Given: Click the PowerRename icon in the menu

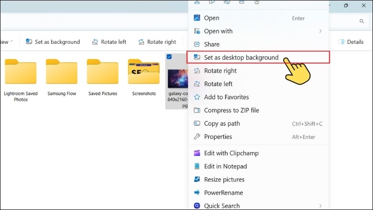Looking at the screenshot, I should [197, 193].
